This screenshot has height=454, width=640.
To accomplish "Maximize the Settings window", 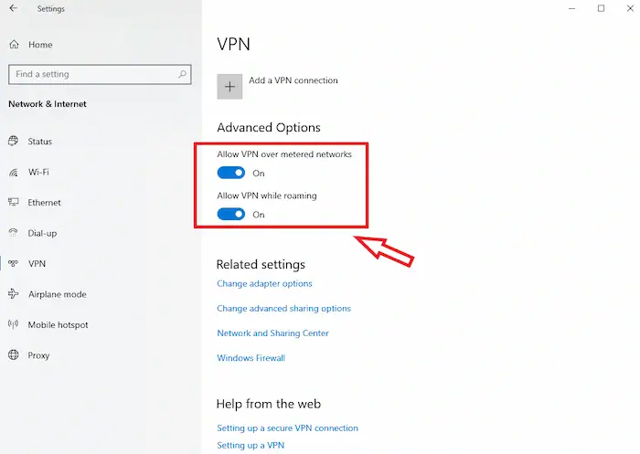I will (x=601, y=8).
